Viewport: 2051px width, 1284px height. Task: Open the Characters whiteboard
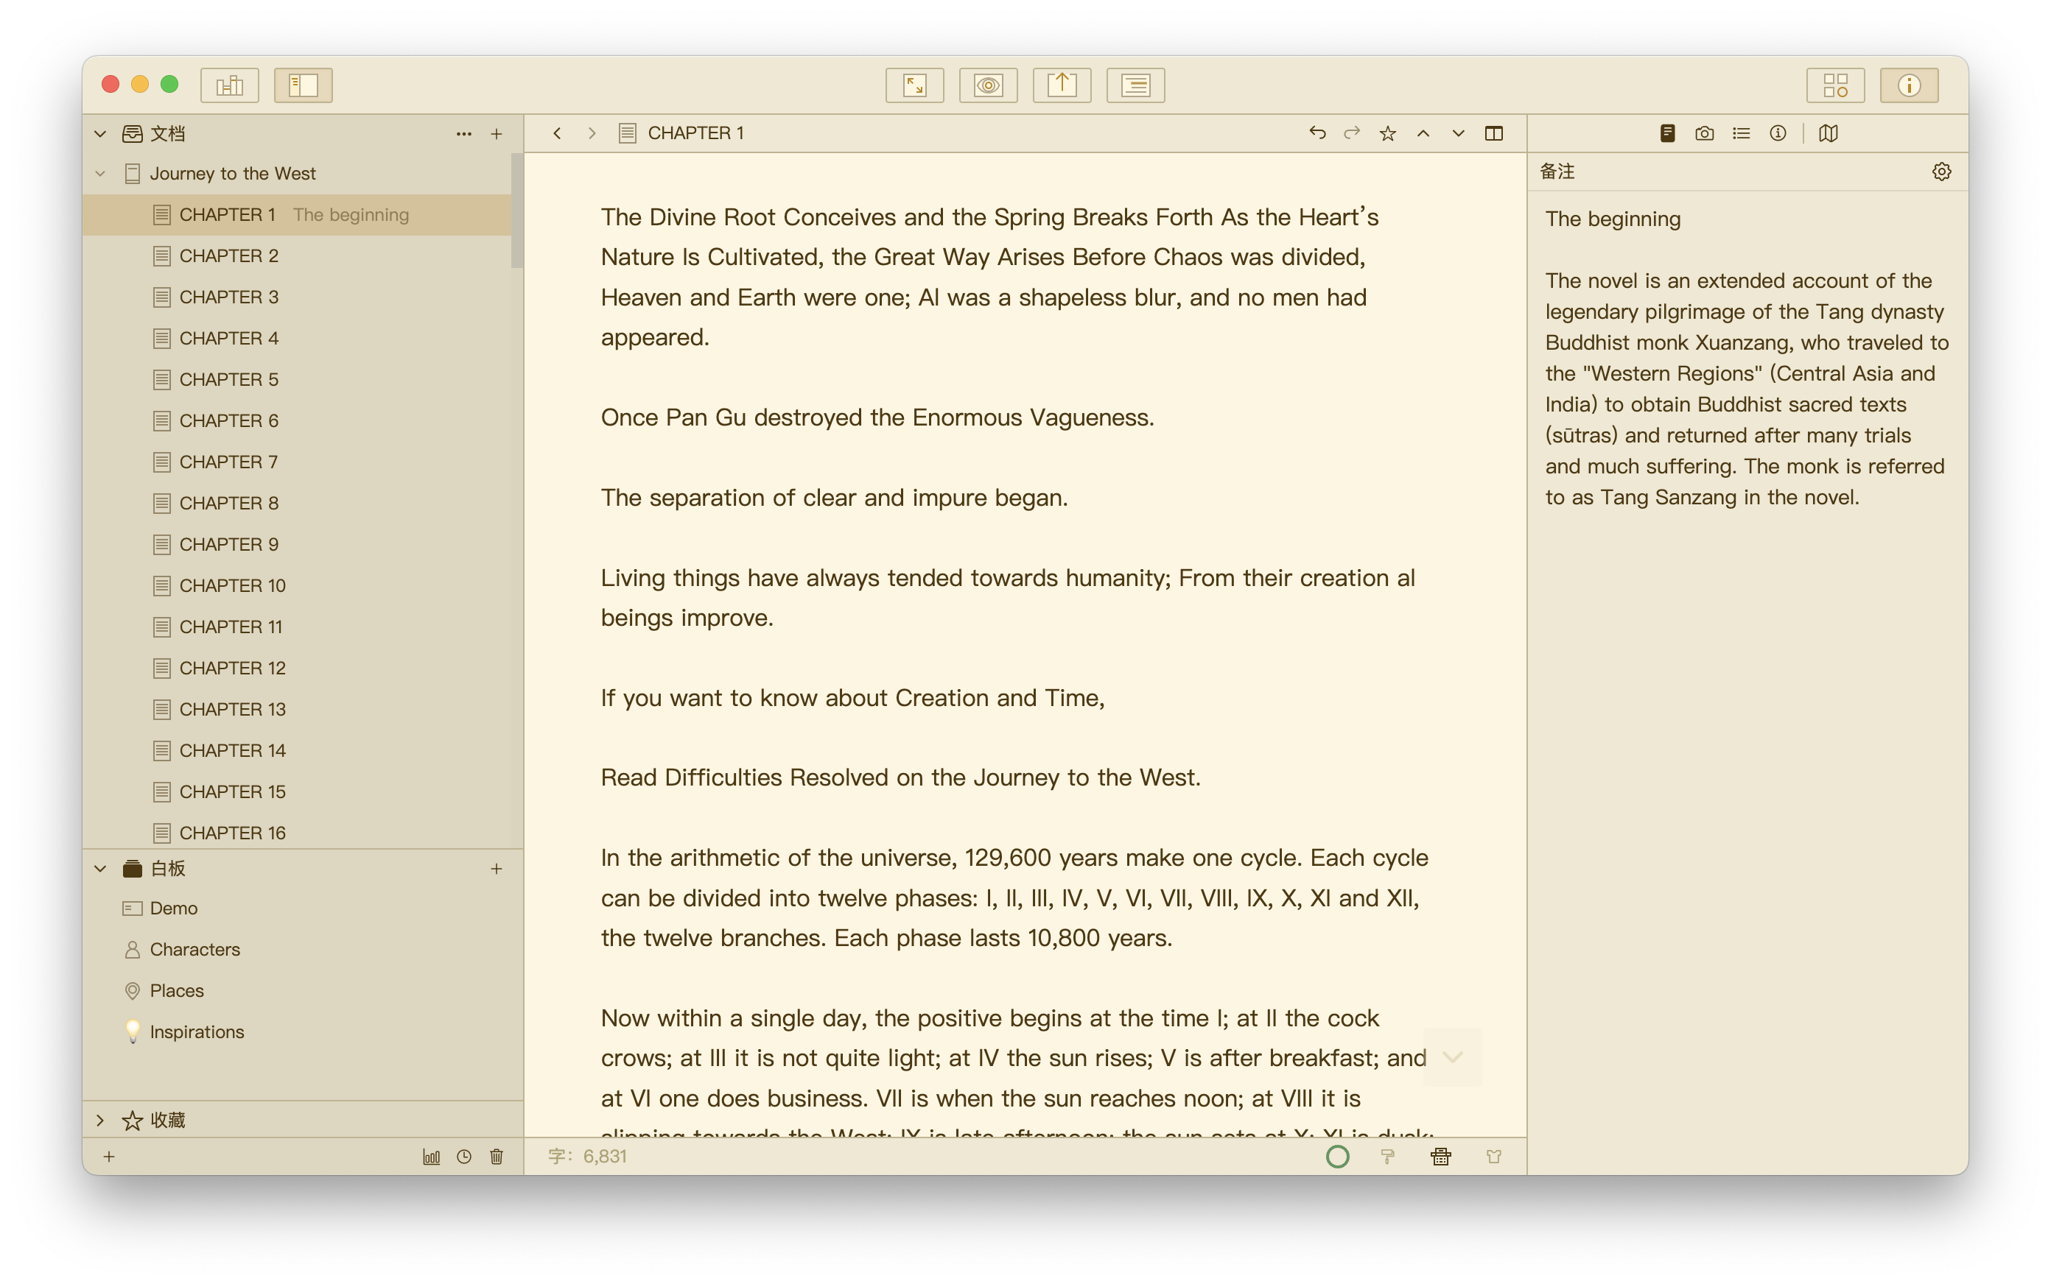(303, 950)
